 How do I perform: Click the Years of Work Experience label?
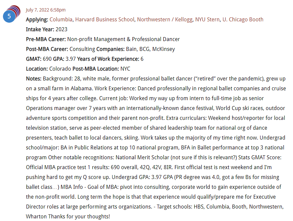pos(108,59)
